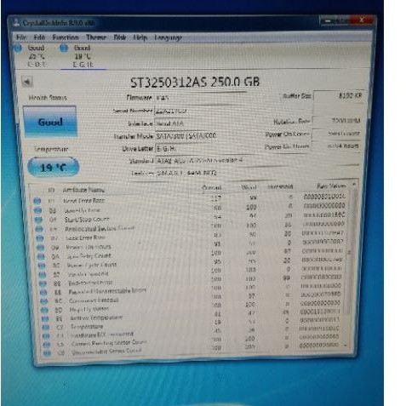Open the File menu
The width and height of the screenshot is (406, 406).
[x=21, y=37]
